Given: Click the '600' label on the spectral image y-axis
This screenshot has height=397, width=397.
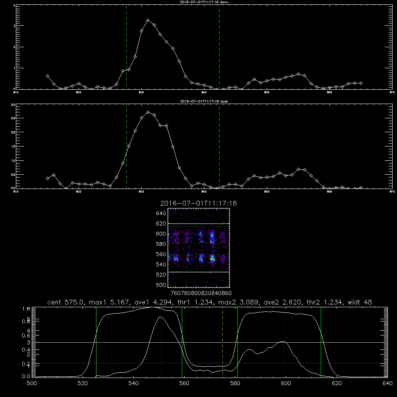Looking at the screenshot, I should click(161, 234).
